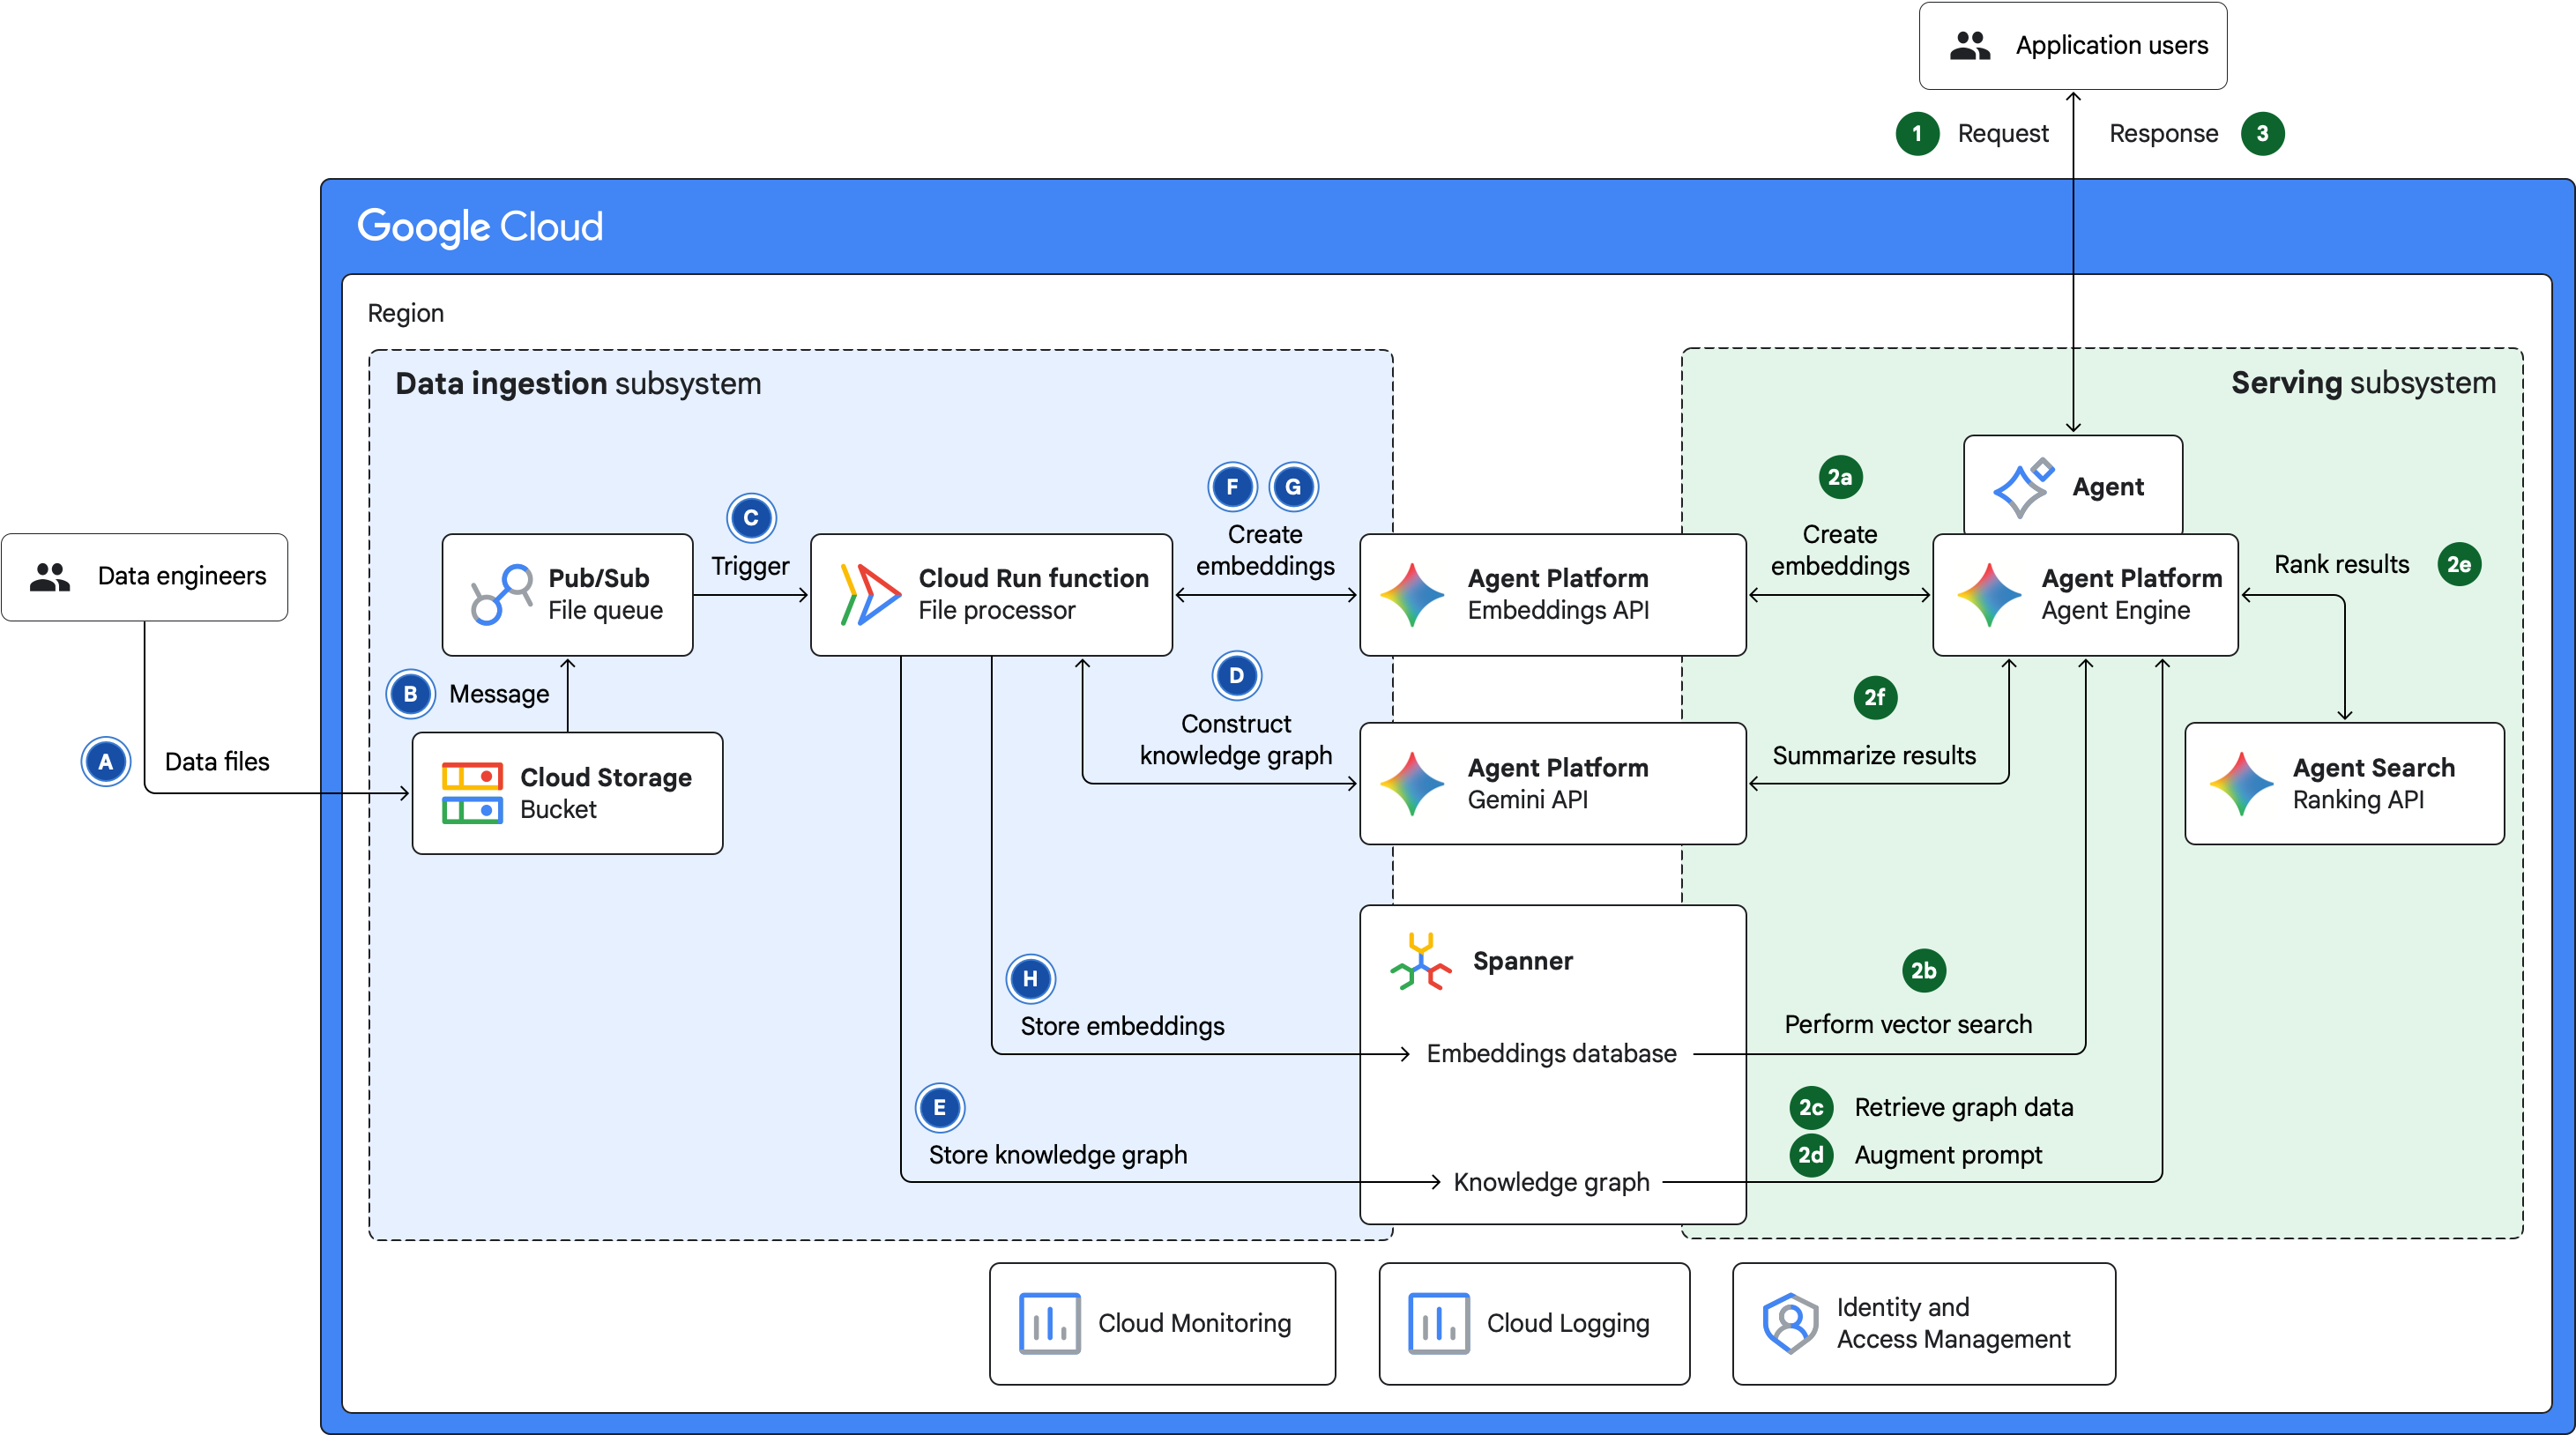Click the 'Identity and Access Management' label
This screenshot has height=1435, width=2576.
[x=1953, y=1324]
